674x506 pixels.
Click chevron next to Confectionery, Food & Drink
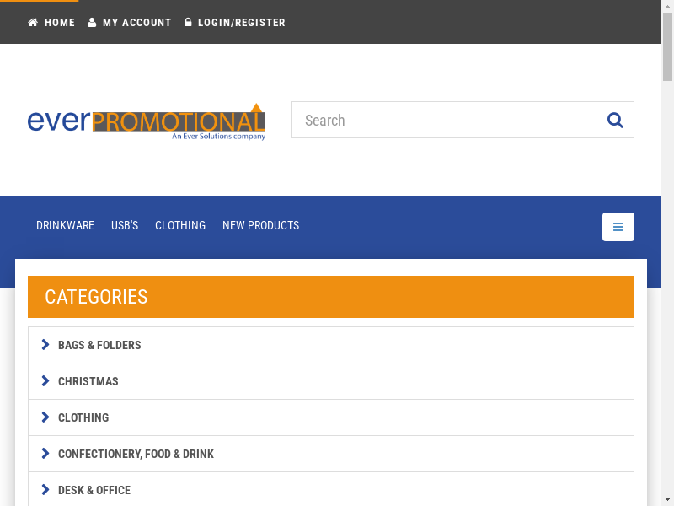click(45, 454)
